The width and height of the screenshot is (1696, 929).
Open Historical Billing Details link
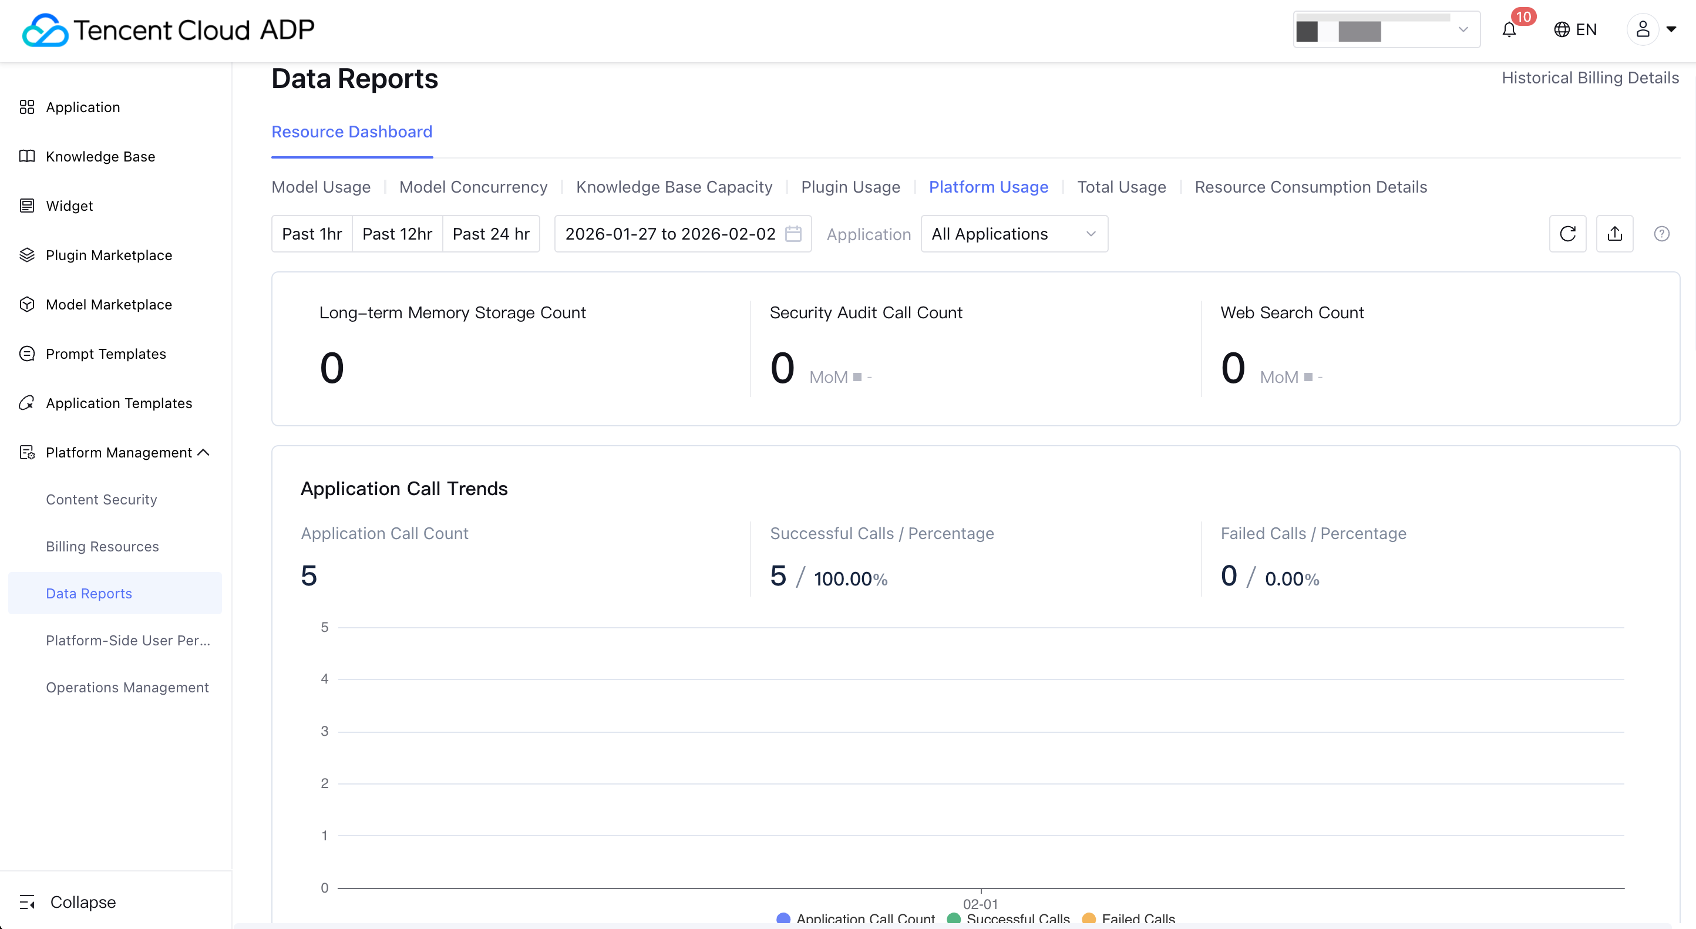tap(1589, 78)
